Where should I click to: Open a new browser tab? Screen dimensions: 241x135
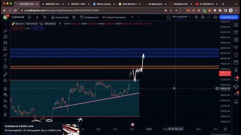click(223, 4)
